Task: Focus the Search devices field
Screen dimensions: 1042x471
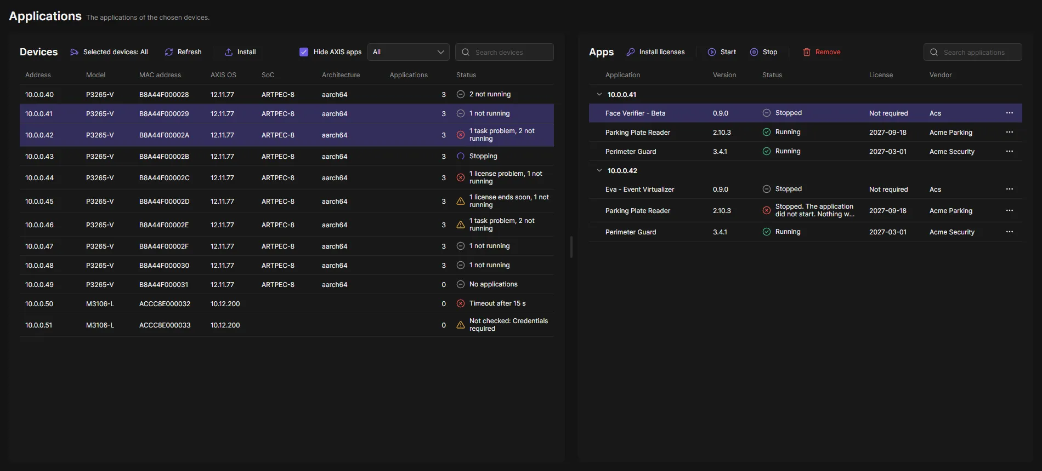Action: click(x=505, y=52)
